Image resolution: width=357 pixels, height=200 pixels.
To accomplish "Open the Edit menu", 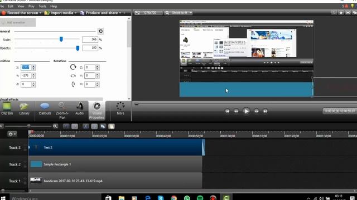I will pos(11,6).
